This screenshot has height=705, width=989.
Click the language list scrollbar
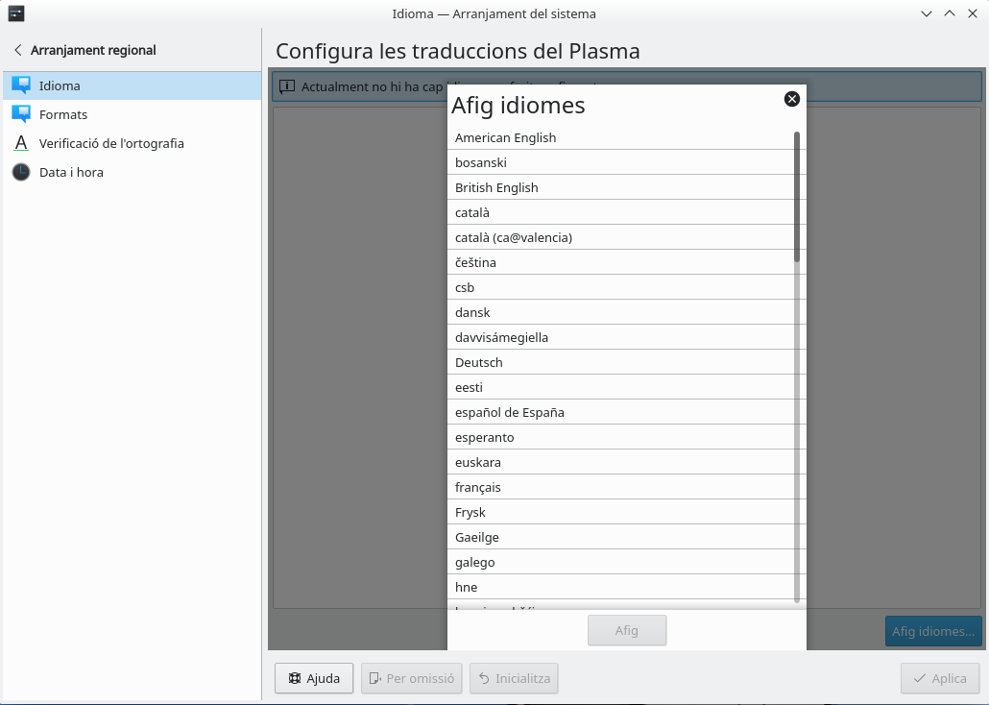point(797,196)
